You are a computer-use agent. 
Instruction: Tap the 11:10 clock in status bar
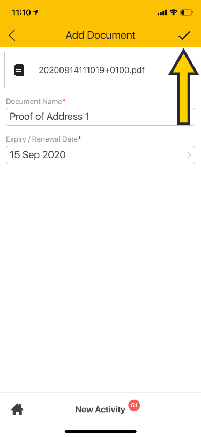point(21,12)
